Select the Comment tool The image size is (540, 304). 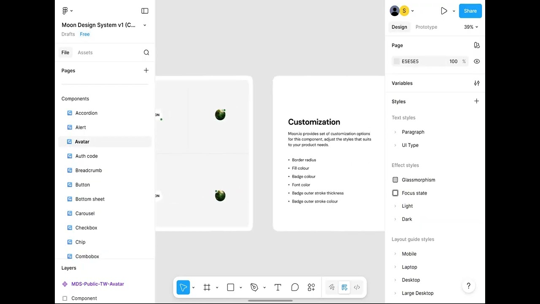pos(295,288)
